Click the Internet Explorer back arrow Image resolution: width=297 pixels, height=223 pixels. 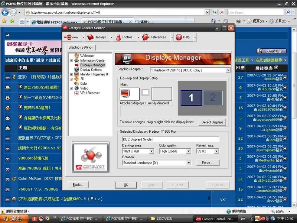click(x=5, y=12)
